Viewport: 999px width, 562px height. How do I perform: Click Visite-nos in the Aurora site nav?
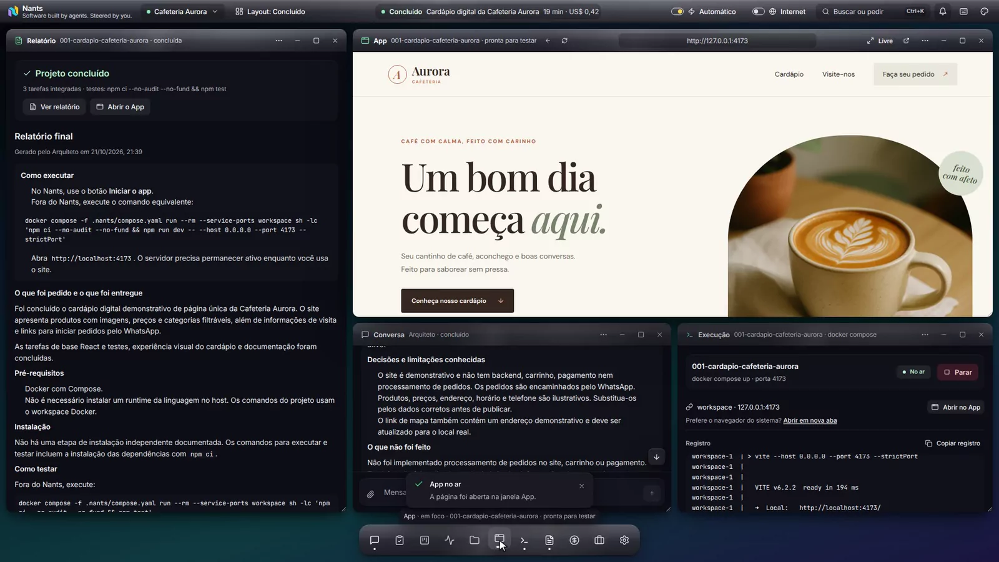point(839,74)
